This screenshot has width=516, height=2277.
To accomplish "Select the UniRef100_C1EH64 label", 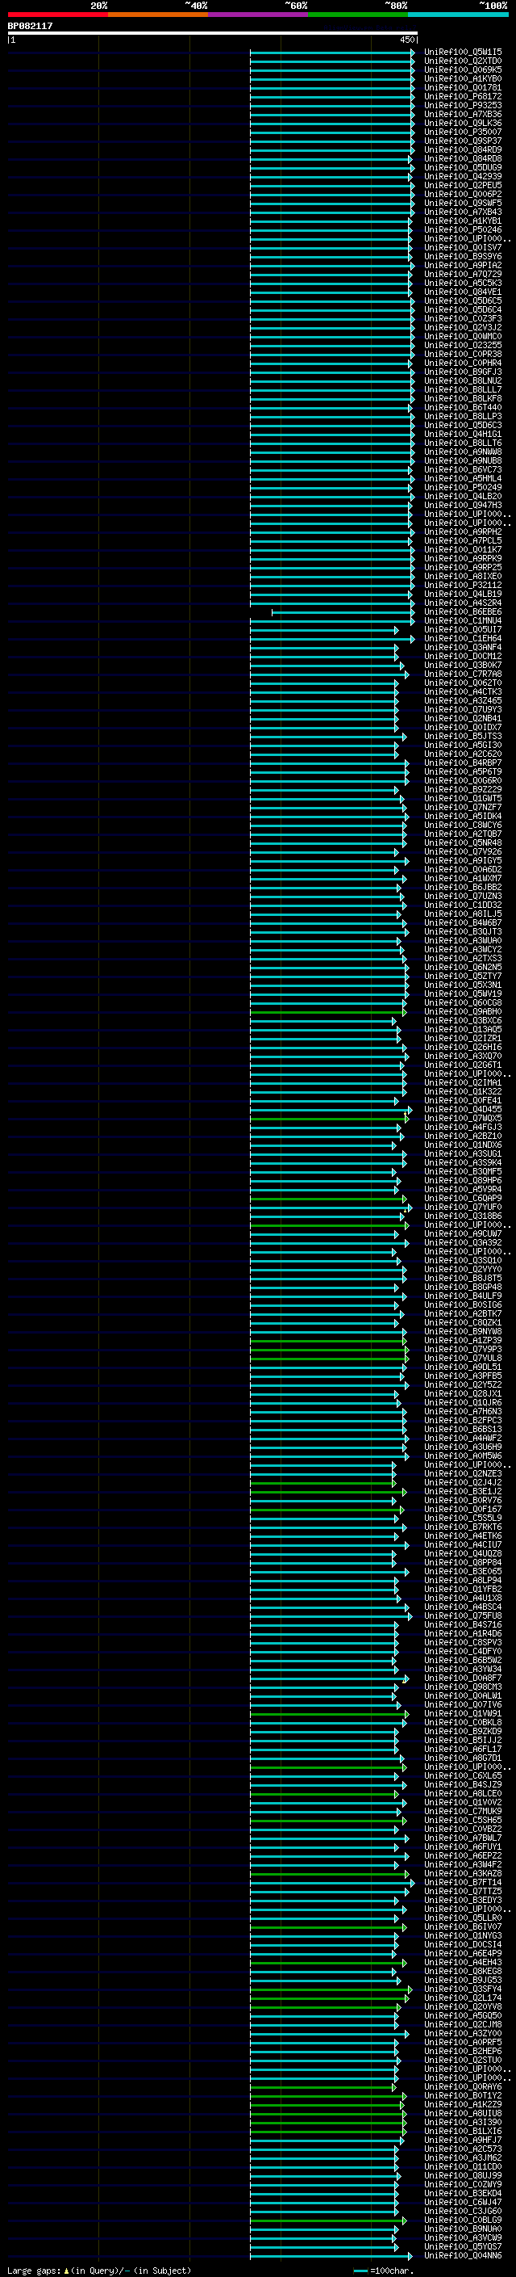I will 463,638.
